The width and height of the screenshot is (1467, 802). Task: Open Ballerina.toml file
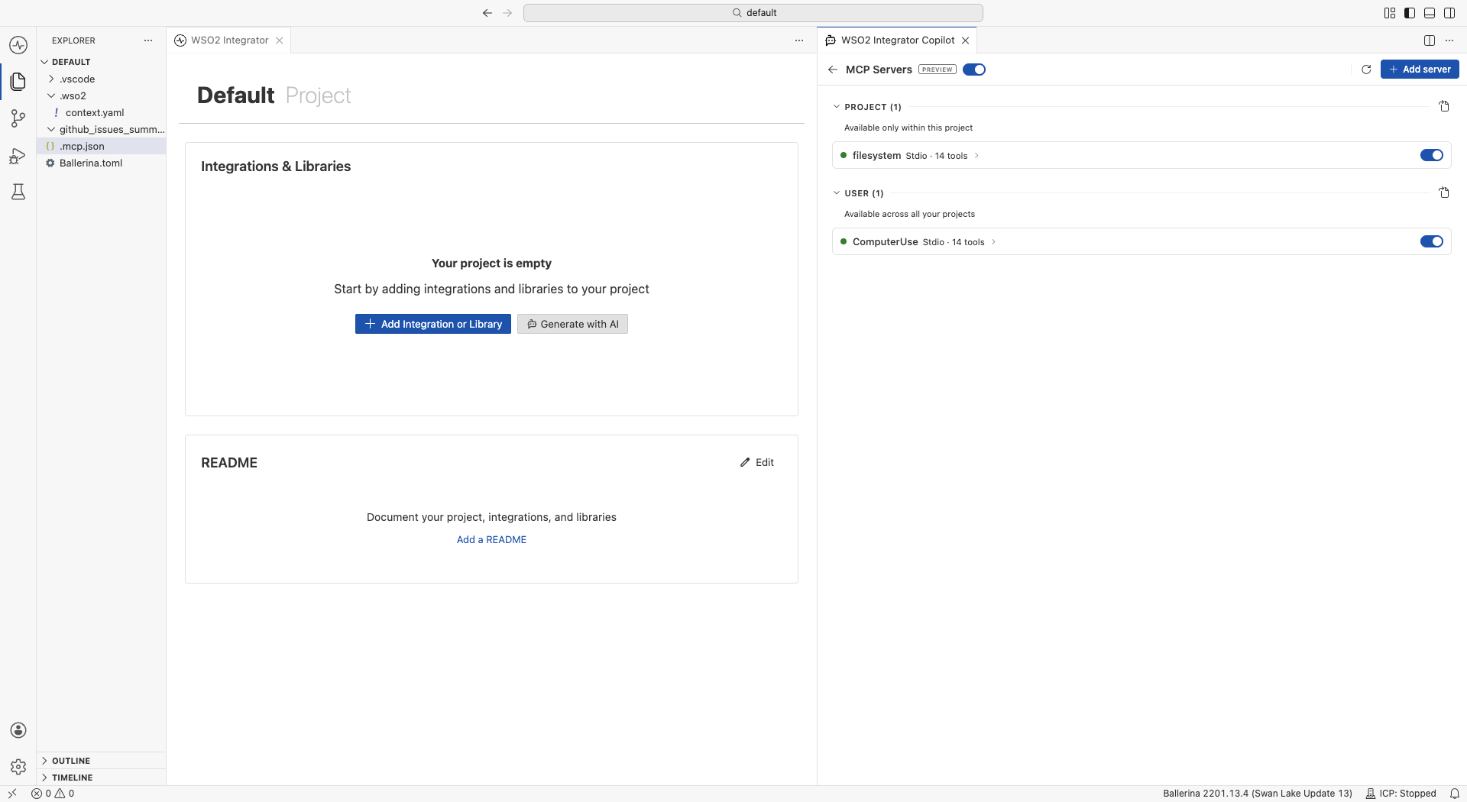pos(102,163)
